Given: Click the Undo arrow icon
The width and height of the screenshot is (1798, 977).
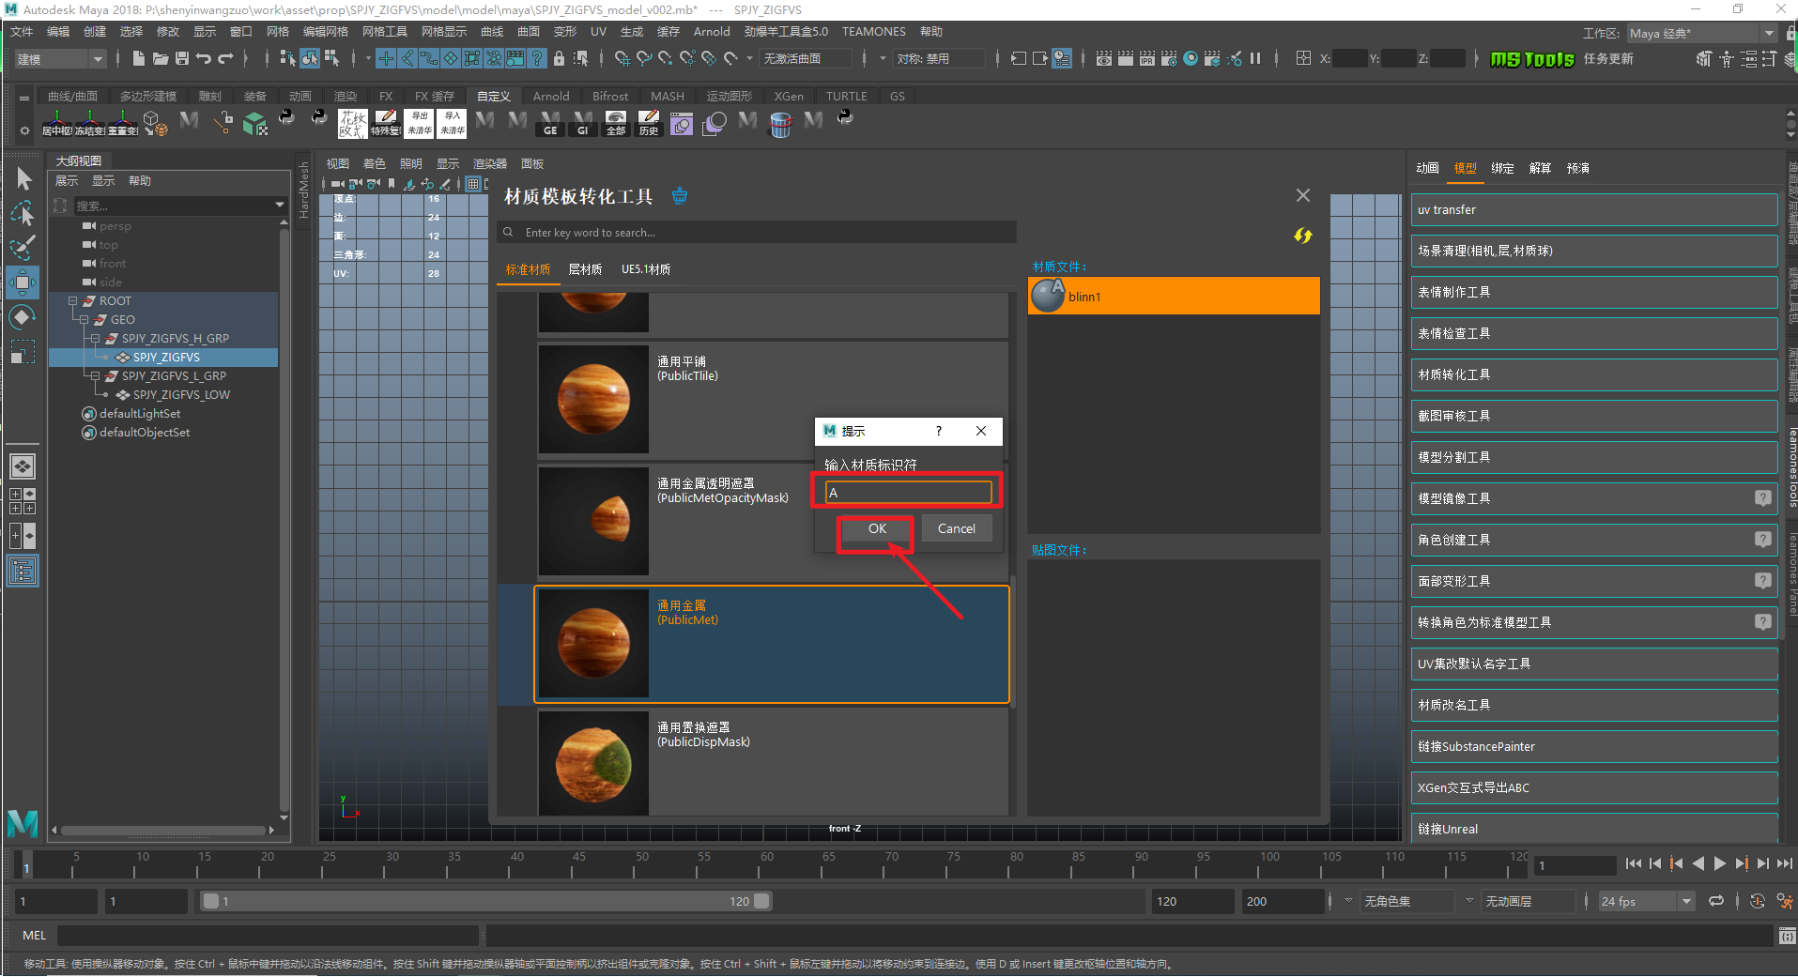Looking at the screenshot, I should [x=204, y=58].
